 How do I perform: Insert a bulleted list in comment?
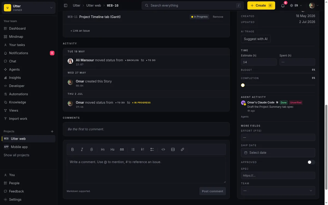click(133, 150)
